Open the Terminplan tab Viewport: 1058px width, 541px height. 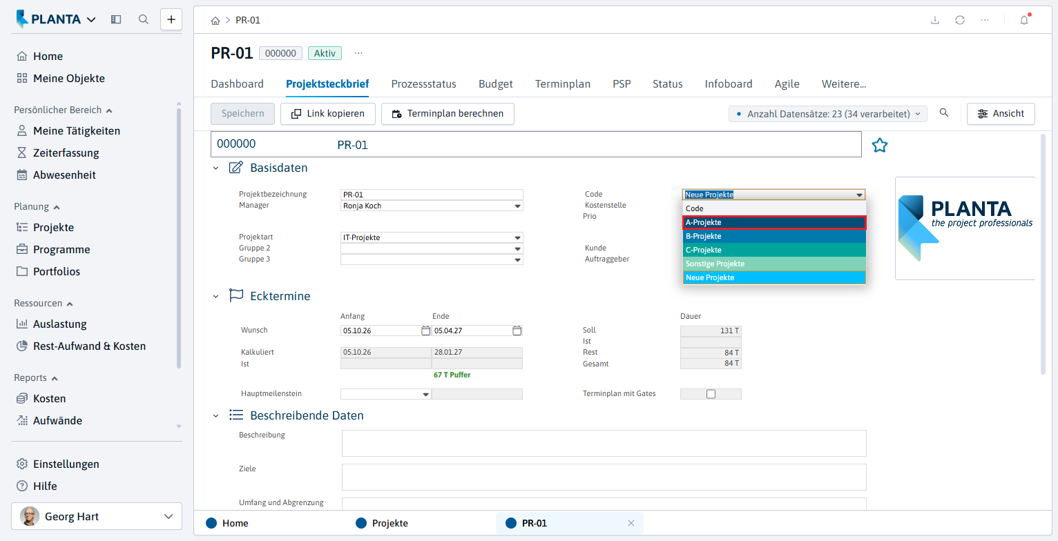click(563, 84)
